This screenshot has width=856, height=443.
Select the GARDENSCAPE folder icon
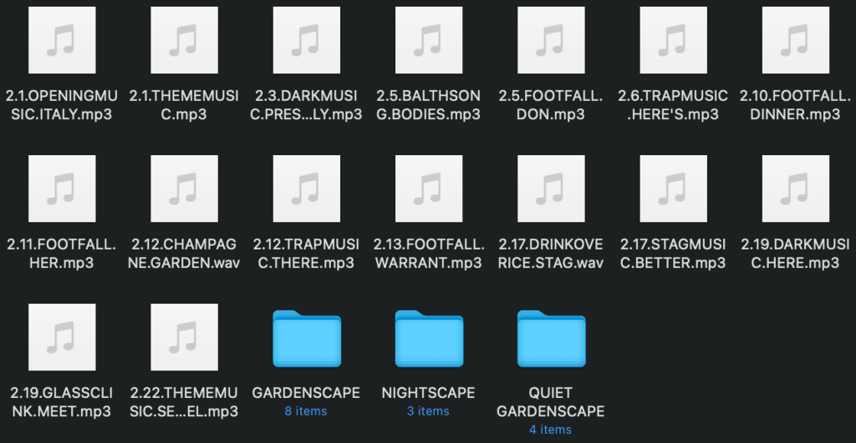[x=306, y=338]
